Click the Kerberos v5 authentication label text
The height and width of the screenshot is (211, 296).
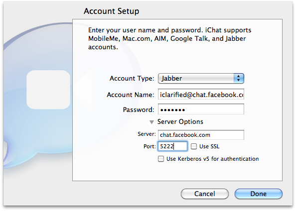click(x=213, y=159)
